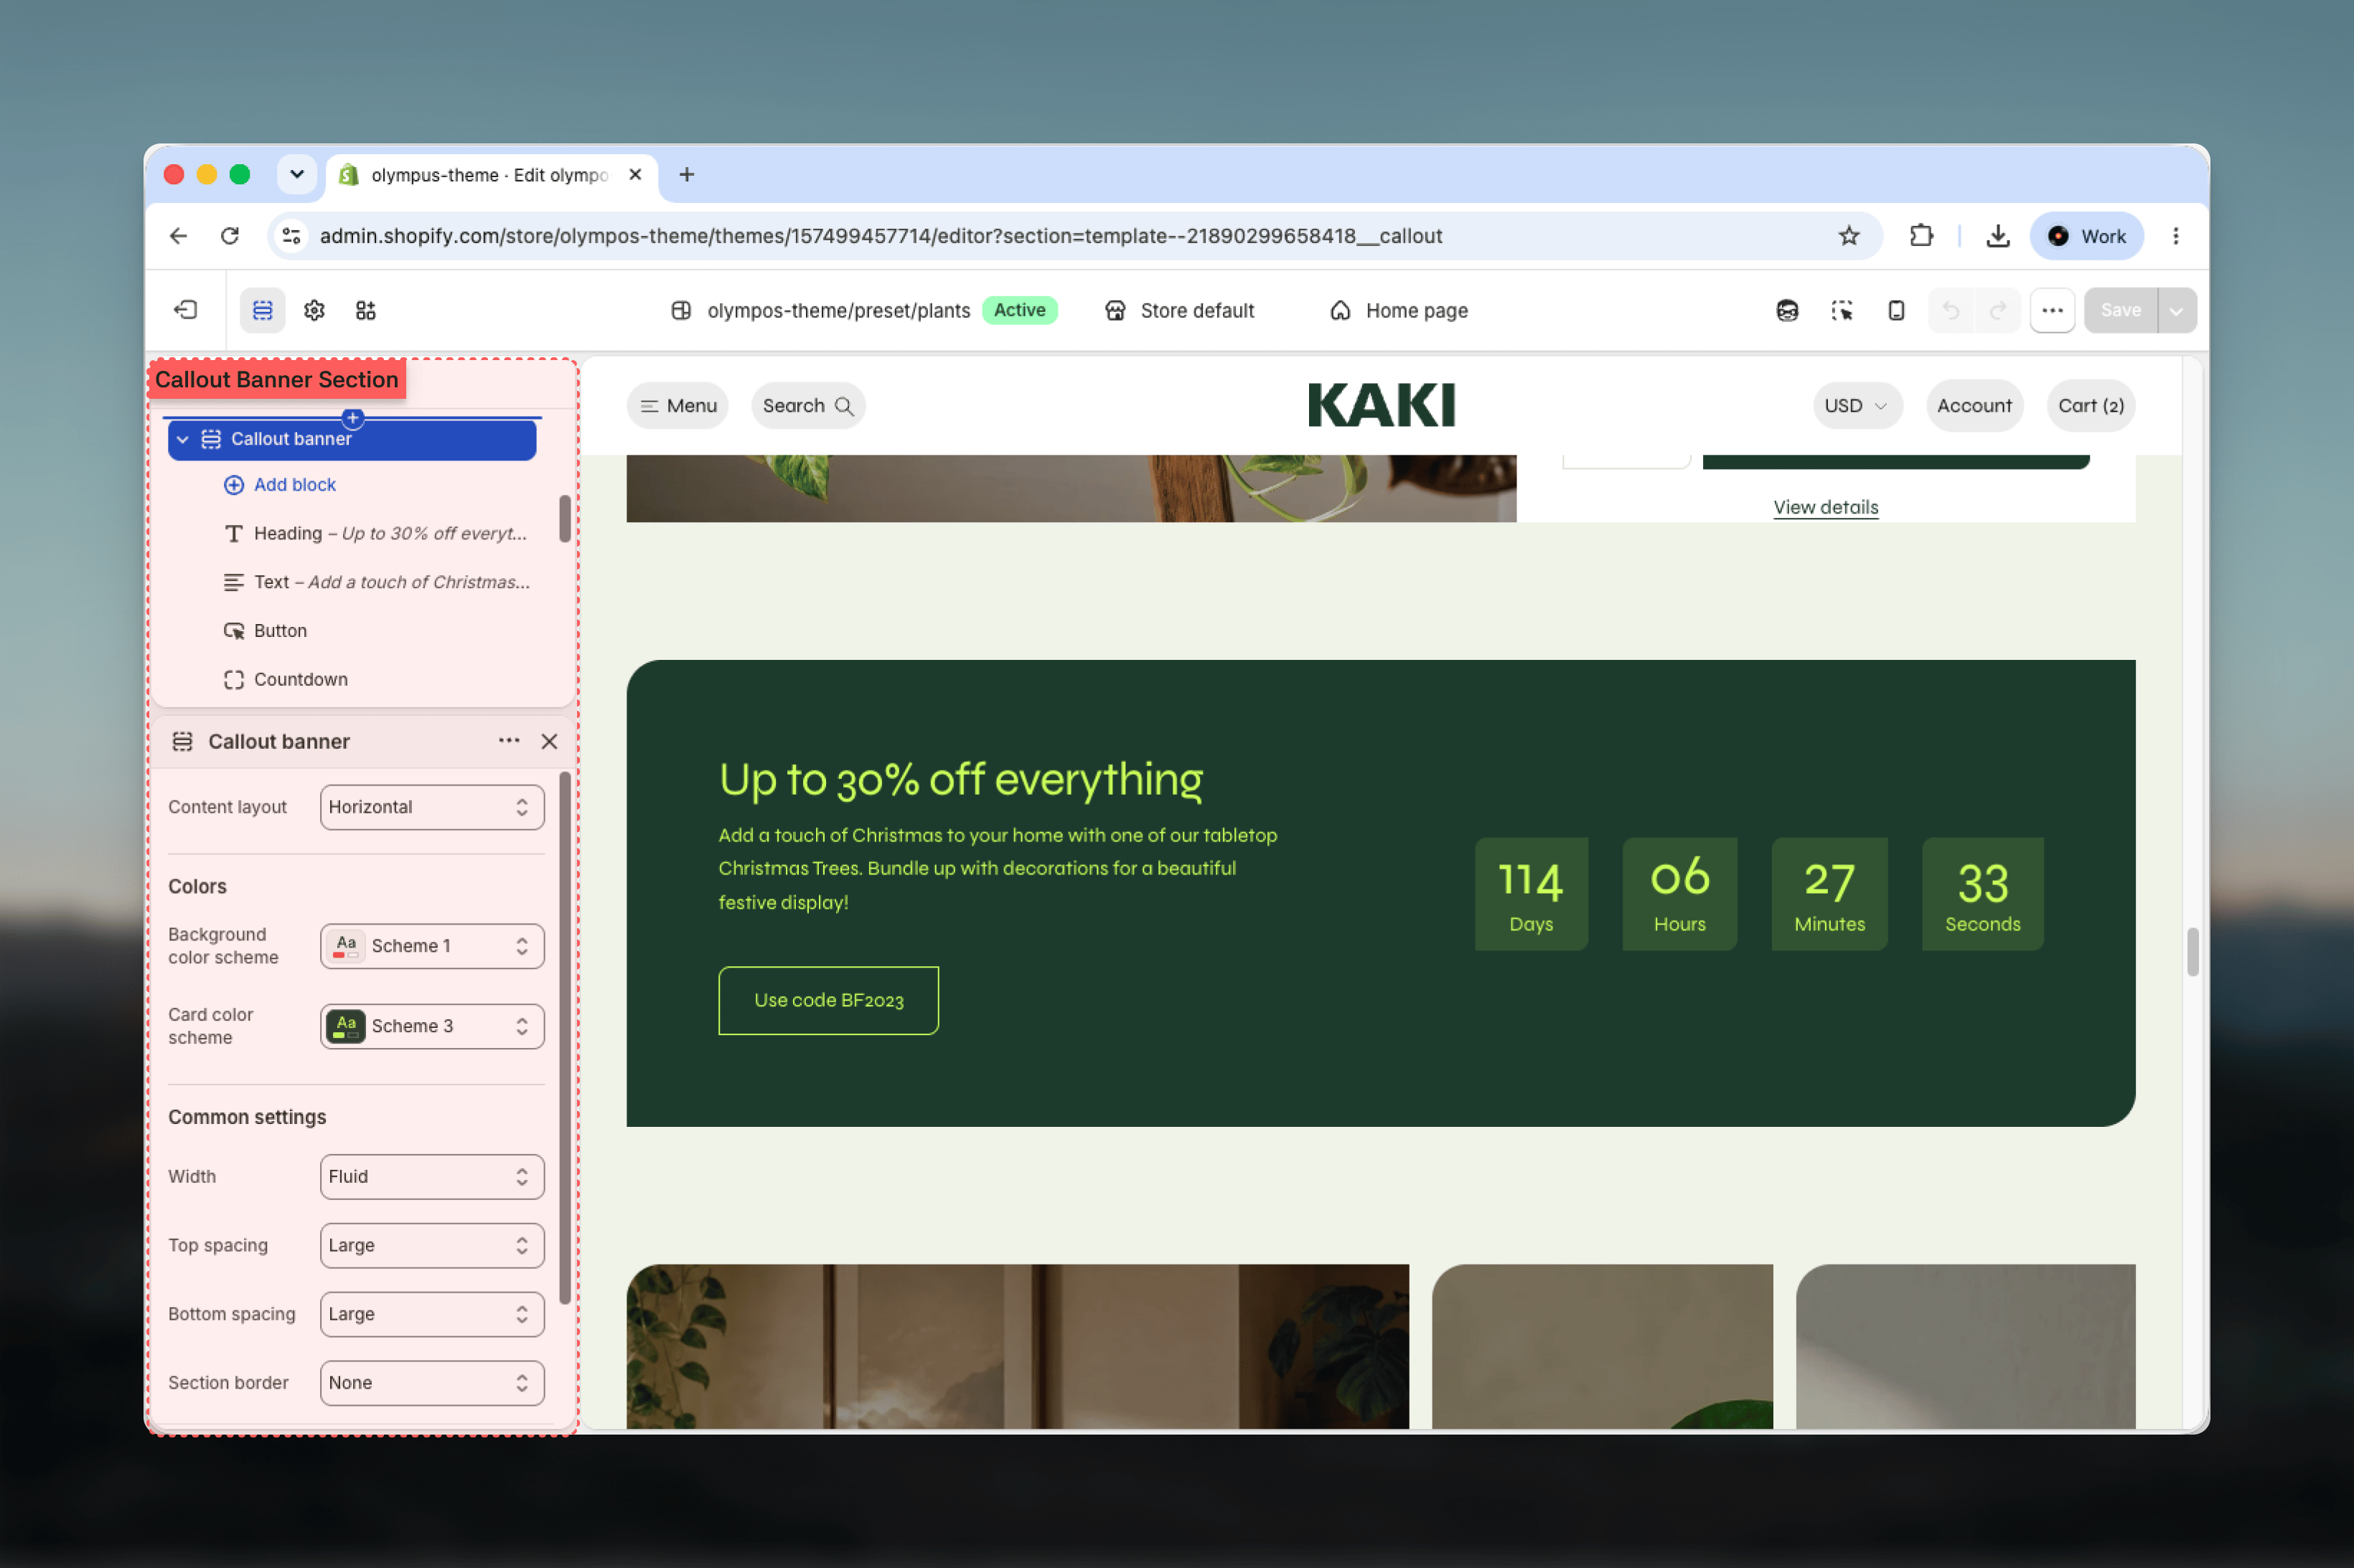Click Use code BF2023 button
Screen dimensions: 2354x1568
tap(828, 1000)
